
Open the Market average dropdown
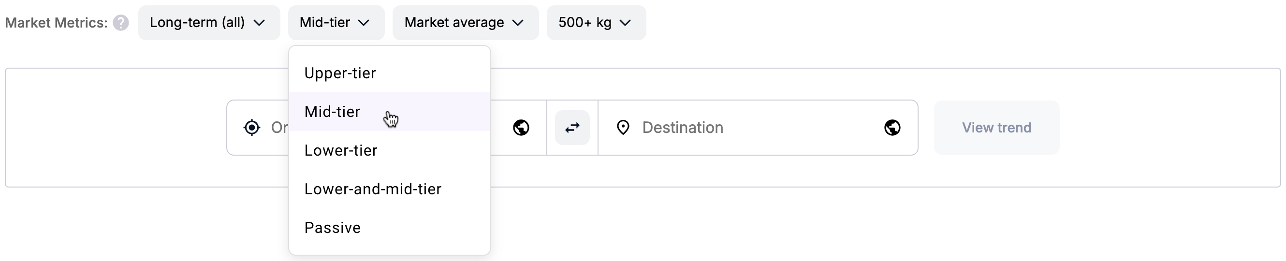click(465, 23)
